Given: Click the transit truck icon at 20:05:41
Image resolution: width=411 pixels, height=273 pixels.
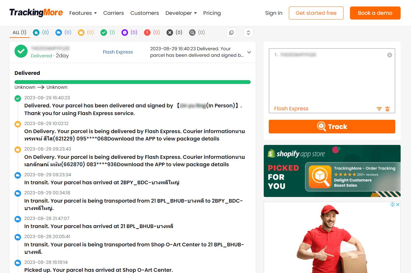Looking at the screenshot, I should (18, 237).
